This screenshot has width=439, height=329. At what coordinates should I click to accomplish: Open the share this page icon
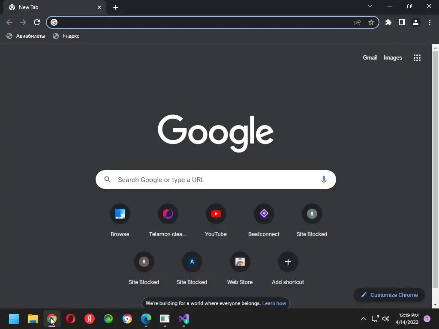click(x=358, y=22)
